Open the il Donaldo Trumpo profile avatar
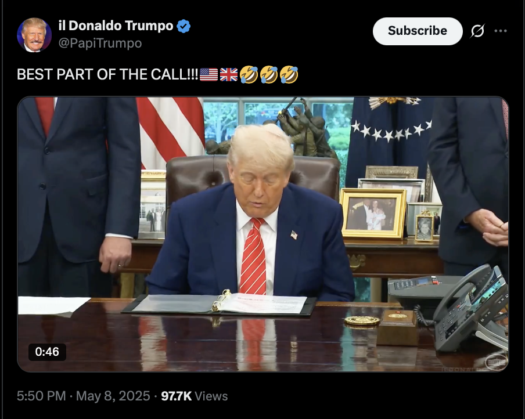Image resolution: width=525 pixels, height=419 pixels. point(34,35)
